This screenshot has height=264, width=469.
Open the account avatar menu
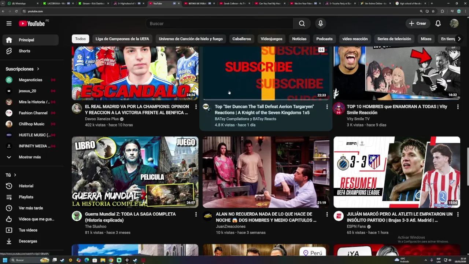click(x=454, y=23)
